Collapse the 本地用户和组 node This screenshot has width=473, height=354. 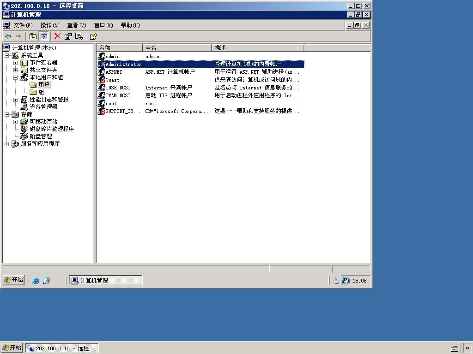click(x=15, y=77)
